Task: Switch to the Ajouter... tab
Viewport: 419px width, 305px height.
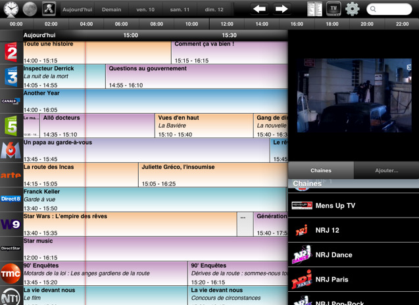Action: click(x=386, y=170)
